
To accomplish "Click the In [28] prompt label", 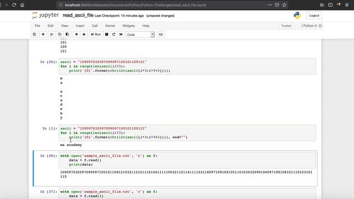I will pyautogui.click(x=49, y=156).
